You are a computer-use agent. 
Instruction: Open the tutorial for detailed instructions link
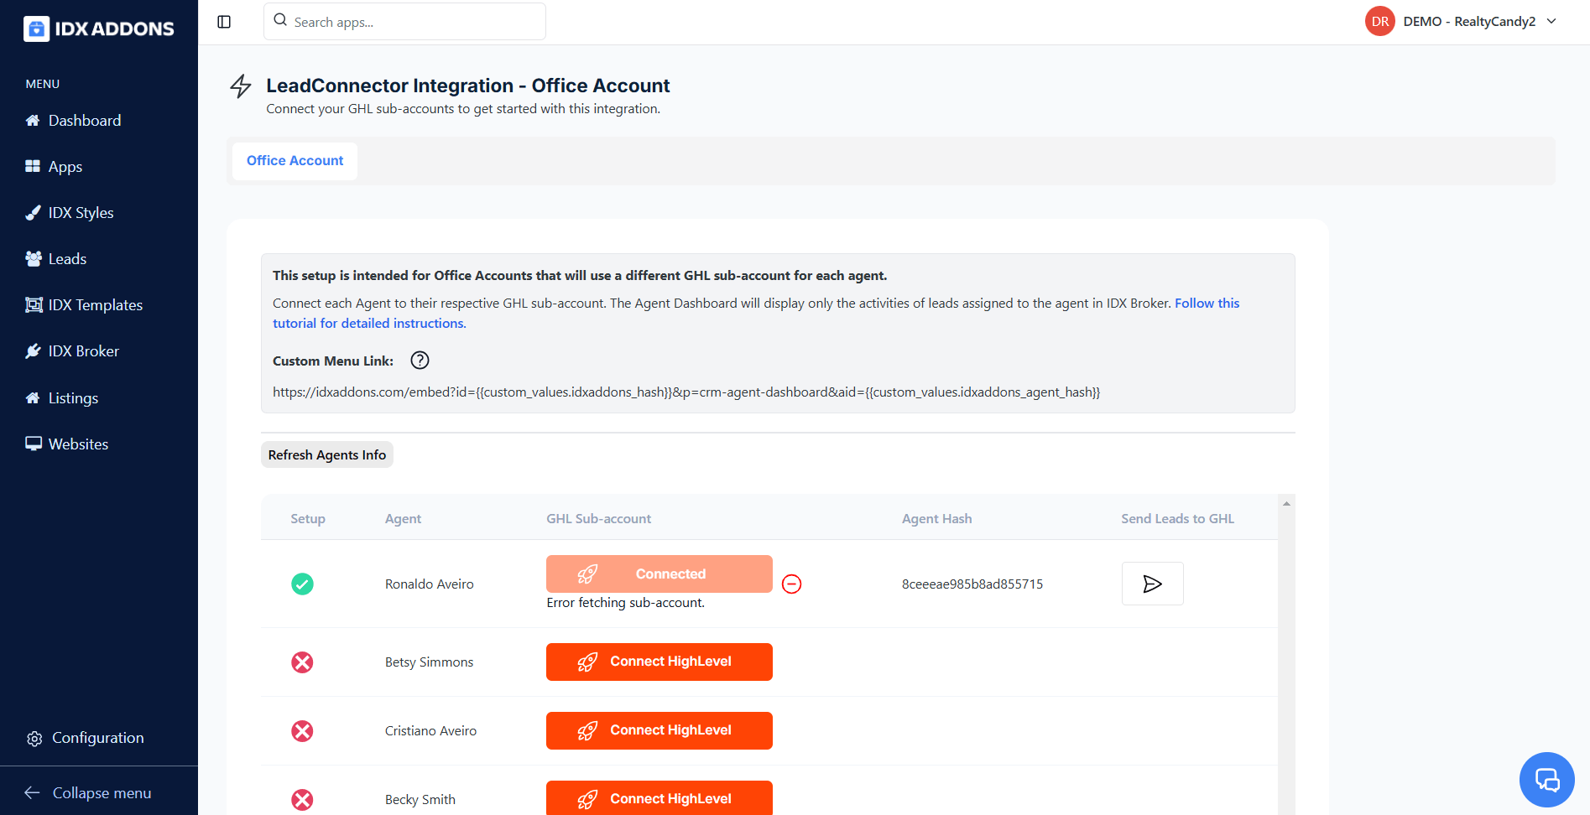pyautogui.click(x=369, y=324)
